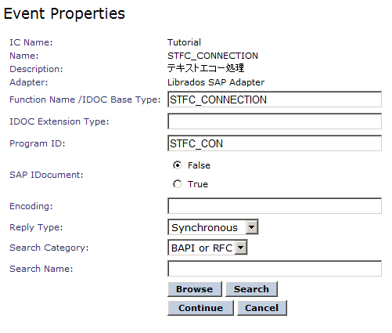The height and width of the screenshot is (333, 392).
Task: Focus the Search Name text field
Action: click(x=275, y=269)
